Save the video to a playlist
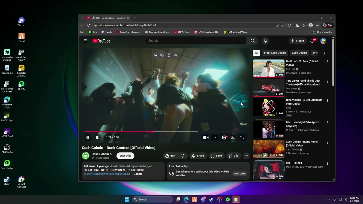This screenshot has height=204, width=363. (x=216, y=156)
